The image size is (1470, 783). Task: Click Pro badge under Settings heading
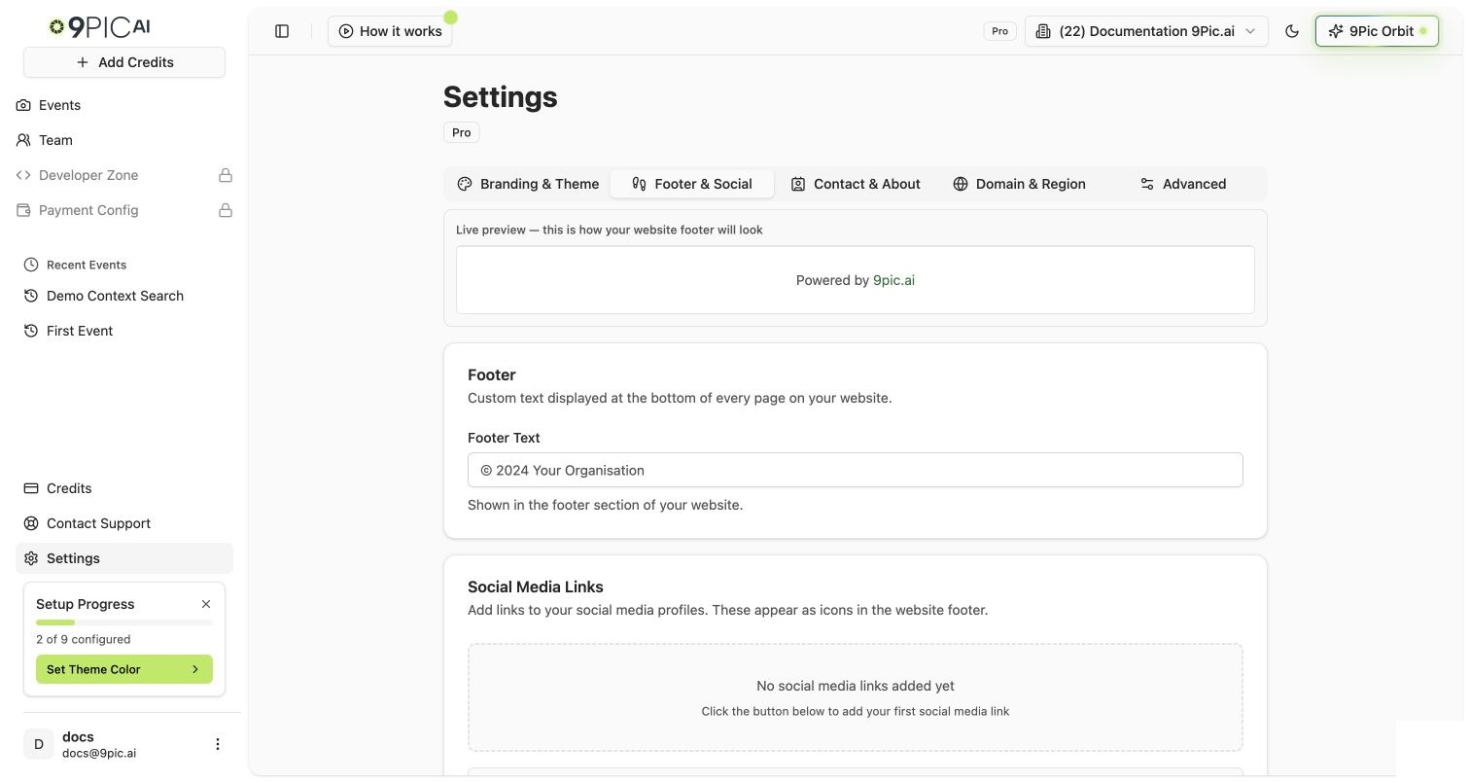(x=462, y=132)
